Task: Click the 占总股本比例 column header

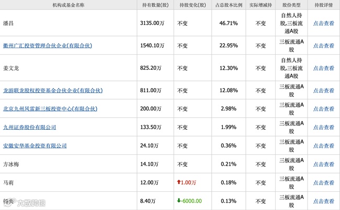Action: [229, 5]
